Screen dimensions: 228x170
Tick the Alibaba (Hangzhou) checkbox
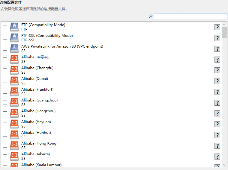tap(5, 113)
